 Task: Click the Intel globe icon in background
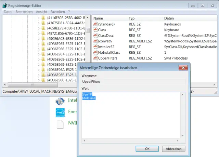[60, 101]
